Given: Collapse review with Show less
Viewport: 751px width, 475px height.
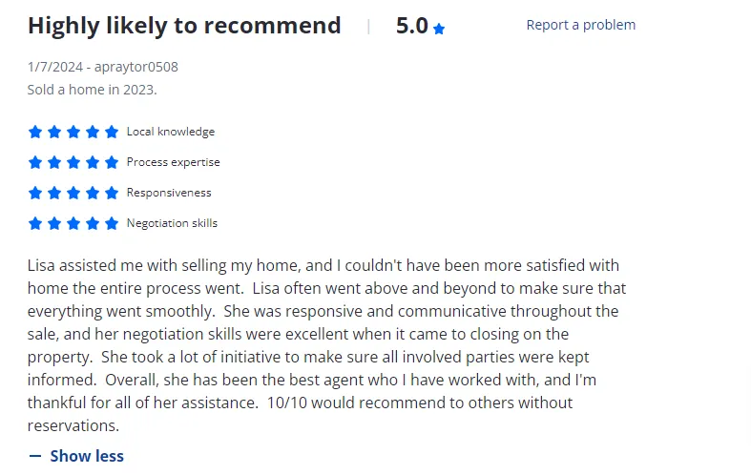Looking at the screenshot, I should point(86,456).
